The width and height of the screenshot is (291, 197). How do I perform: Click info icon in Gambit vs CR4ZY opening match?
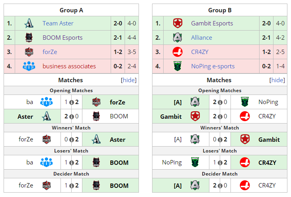click(220, 117)
